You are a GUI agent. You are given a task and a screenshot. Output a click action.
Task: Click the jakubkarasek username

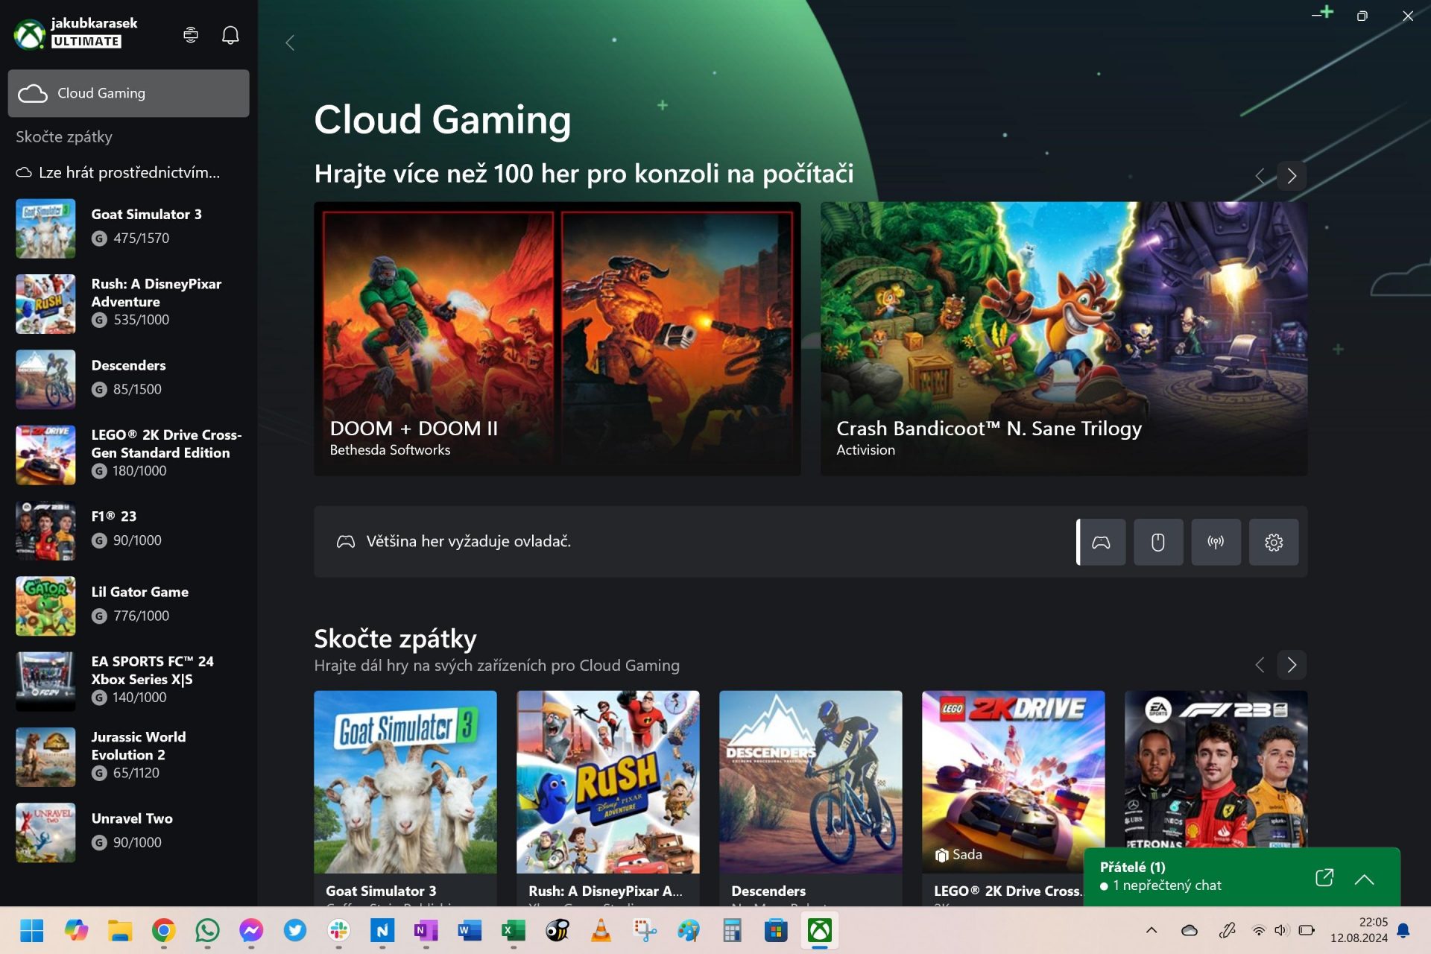(94, 23)
